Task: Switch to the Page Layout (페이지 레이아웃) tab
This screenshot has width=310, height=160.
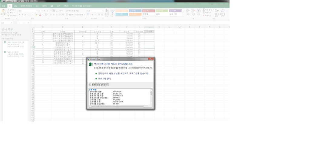Action: [x=26, y=6]
